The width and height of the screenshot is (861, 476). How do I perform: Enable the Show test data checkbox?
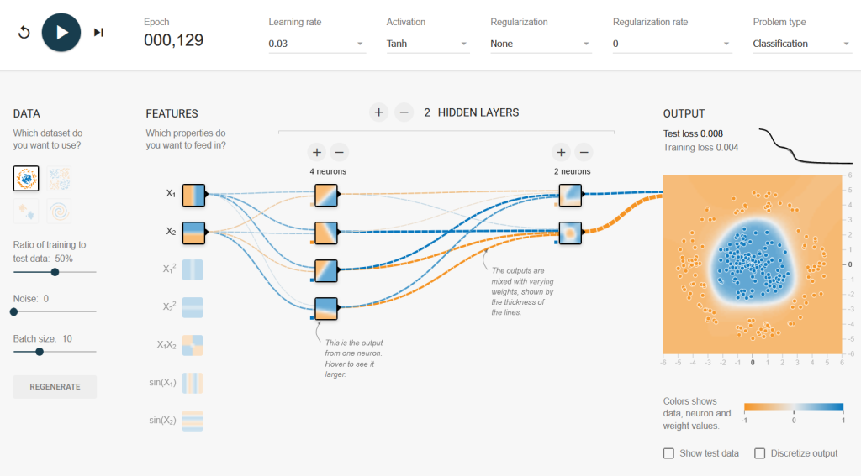click(668, 453)
